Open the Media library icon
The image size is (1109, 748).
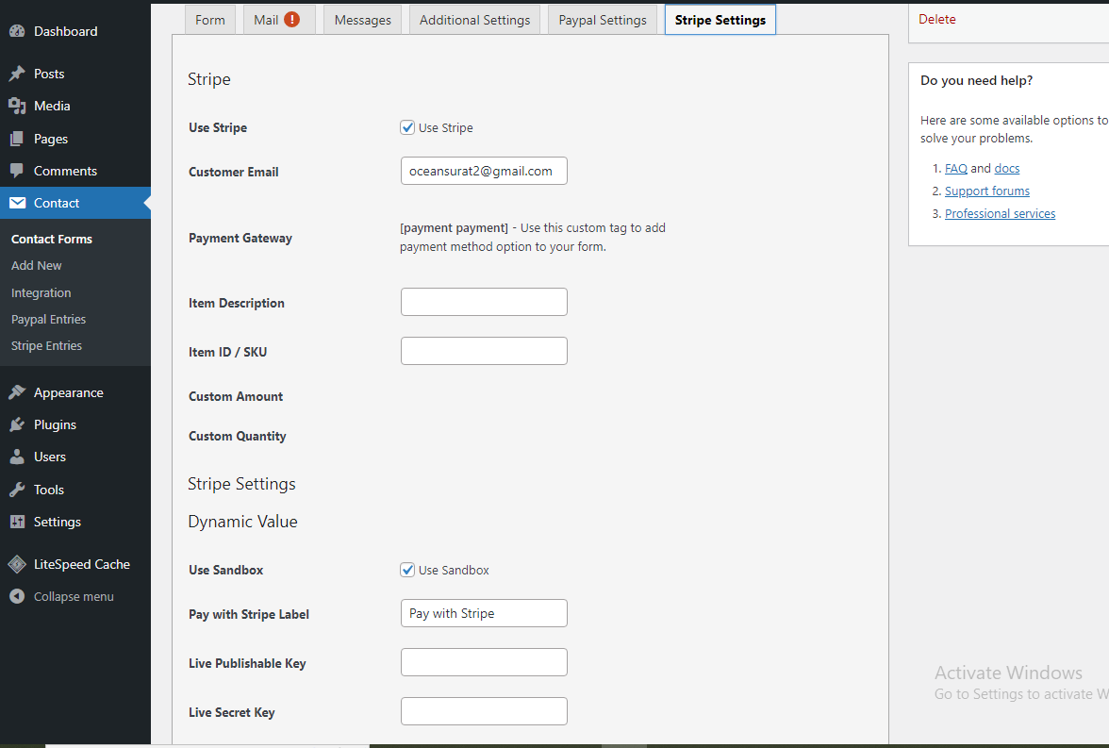[19, 106]
